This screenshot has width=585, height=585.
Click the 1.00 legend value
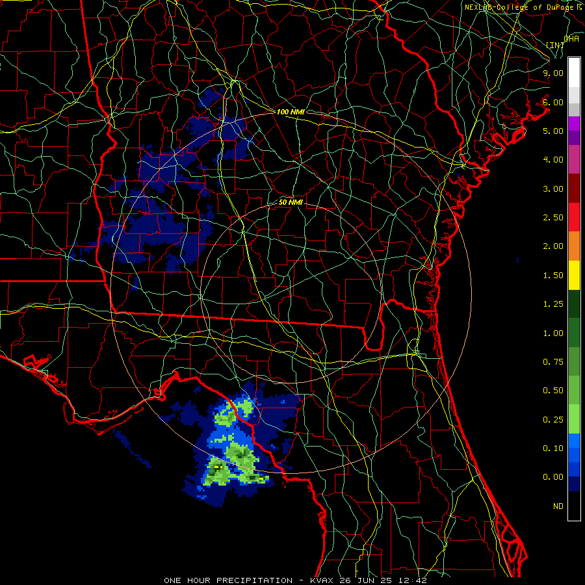click(553, 333)
